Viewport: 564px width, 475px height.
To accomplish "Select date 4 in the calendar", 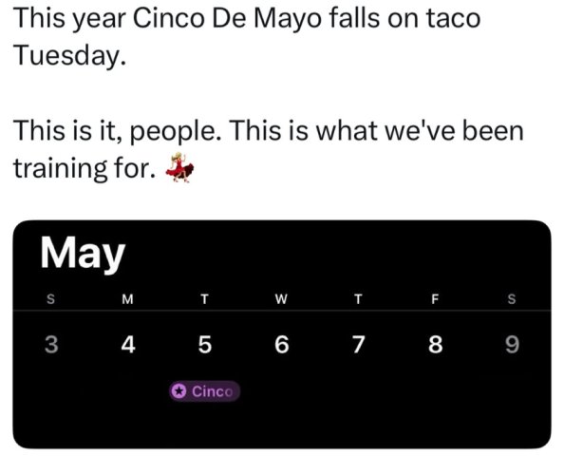I will coord(128,344).
